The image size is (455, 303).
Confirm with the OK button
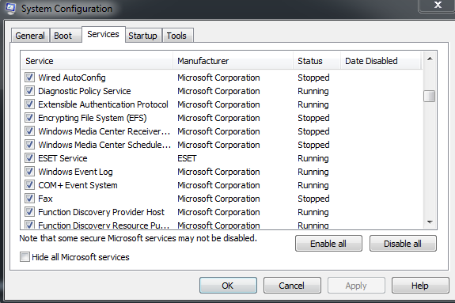tap(228, 286)
